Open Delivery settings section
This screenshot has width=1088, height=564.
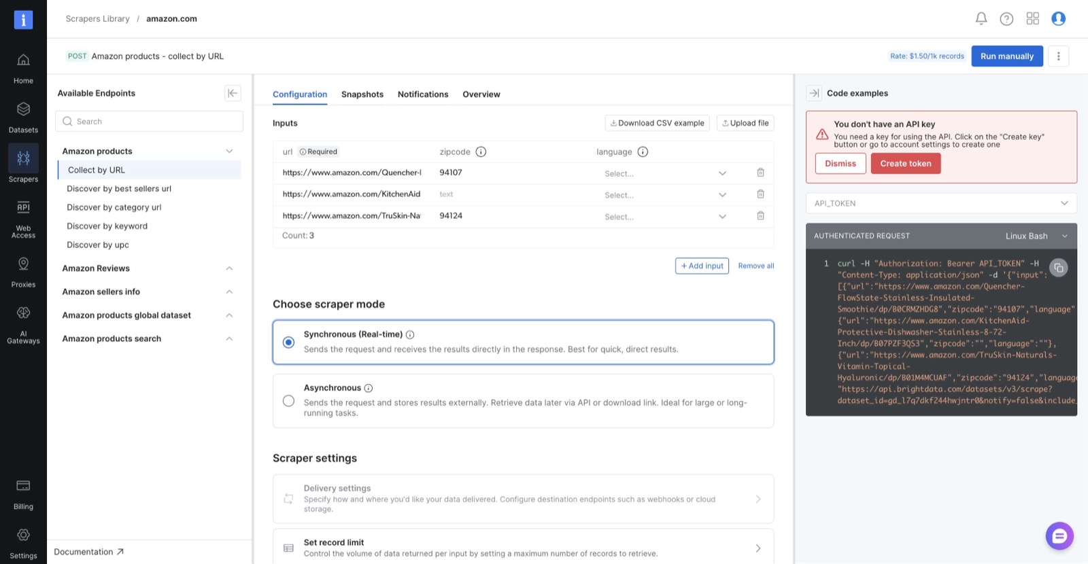523,499
